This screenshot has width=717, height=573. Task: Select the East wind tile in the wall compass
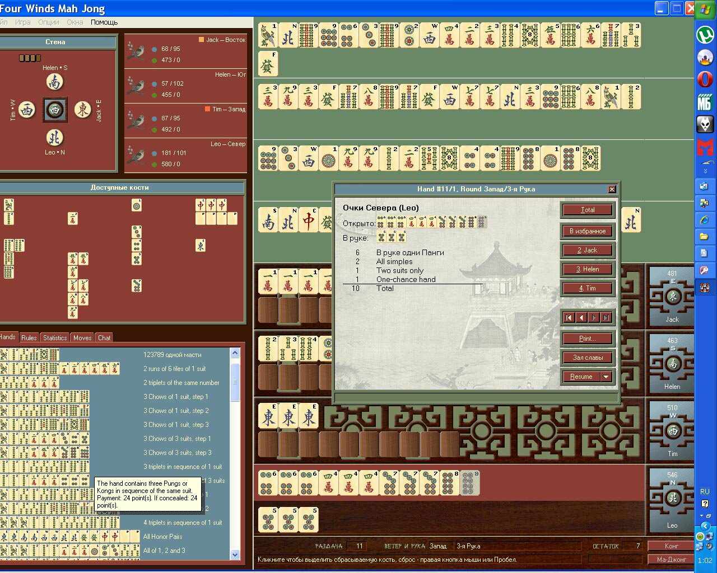[82, 109]
